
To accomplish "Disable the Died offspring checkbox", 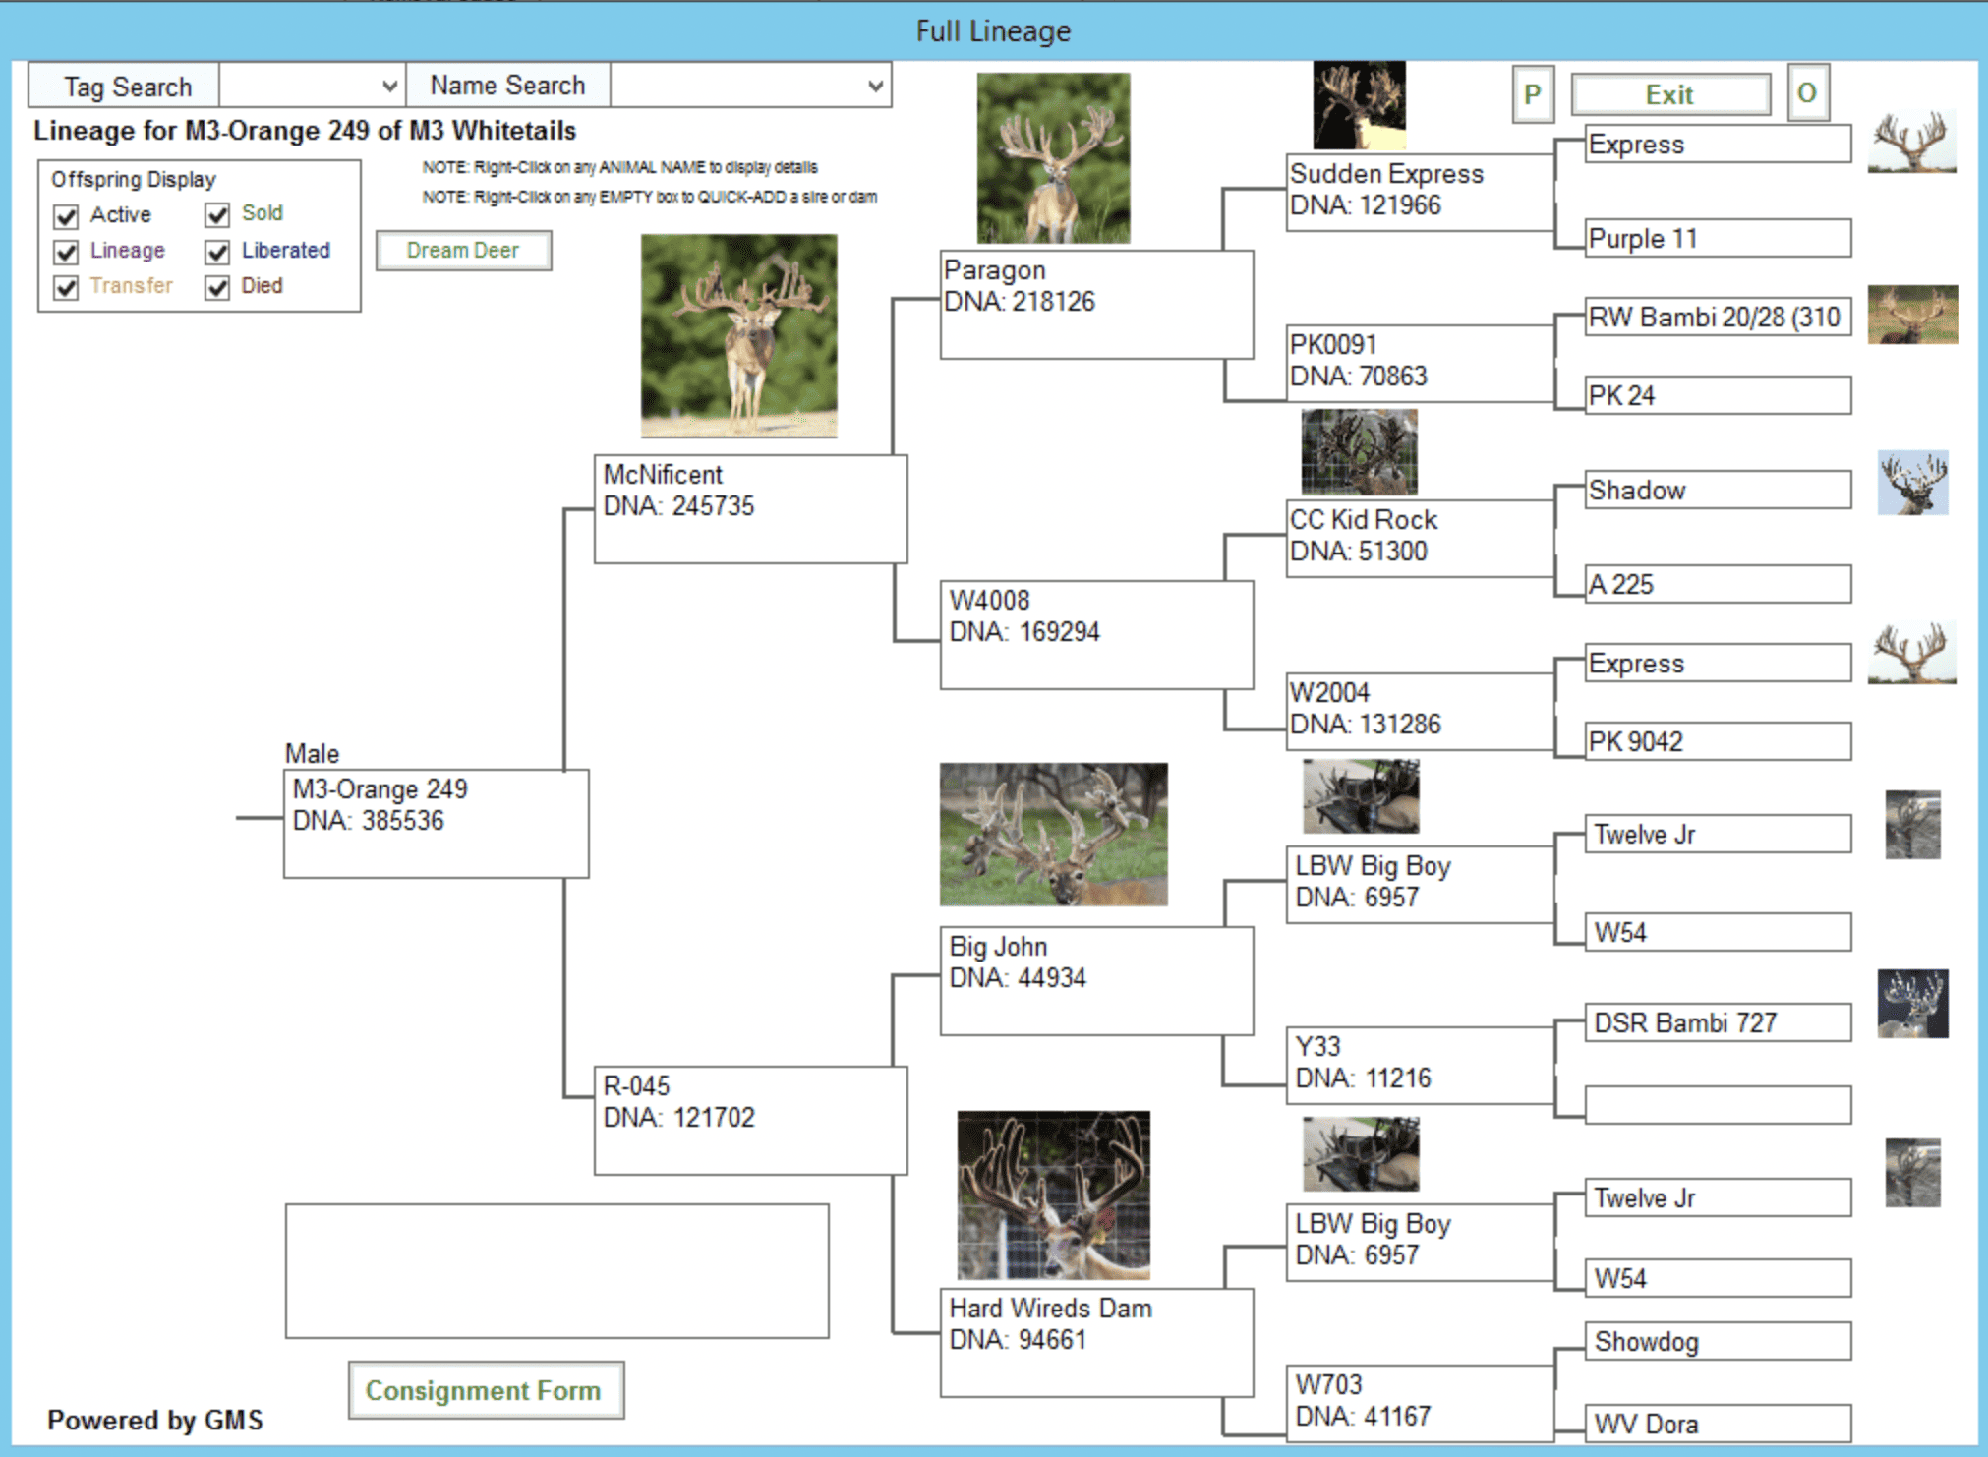I will [217, 287].
